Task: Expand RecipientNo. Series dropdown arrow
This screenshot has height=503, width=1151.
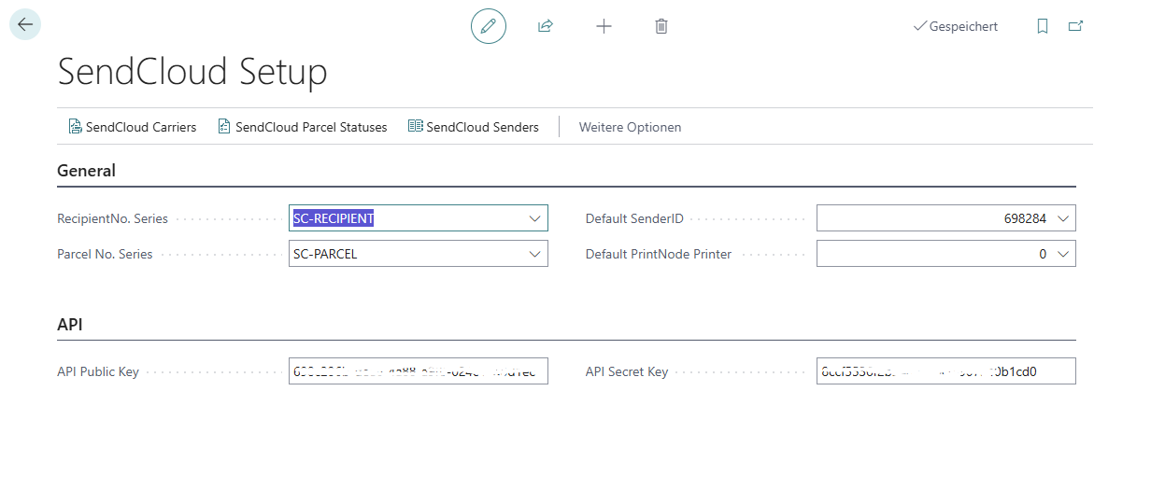Action: pyautogui.click(x=535, y=218)
